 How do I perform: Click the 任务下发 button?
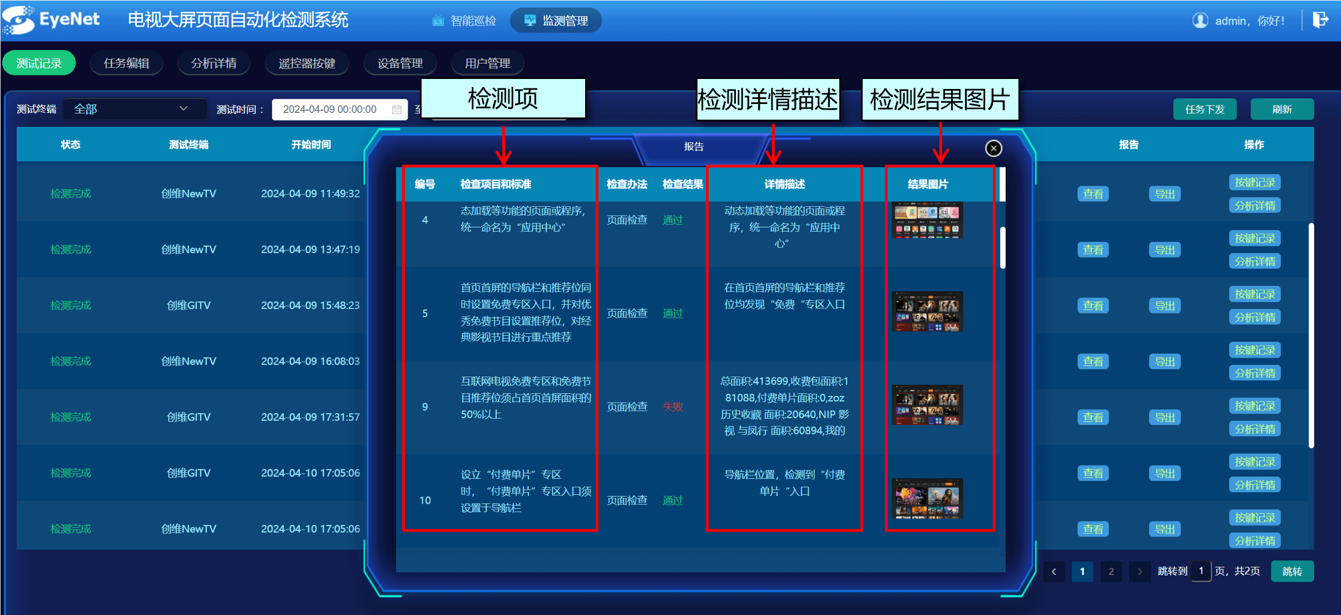click(1204, 109)
